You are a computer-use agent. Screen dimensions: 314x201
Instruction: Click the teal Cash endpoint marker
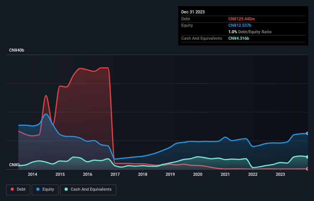coord(307,157)
